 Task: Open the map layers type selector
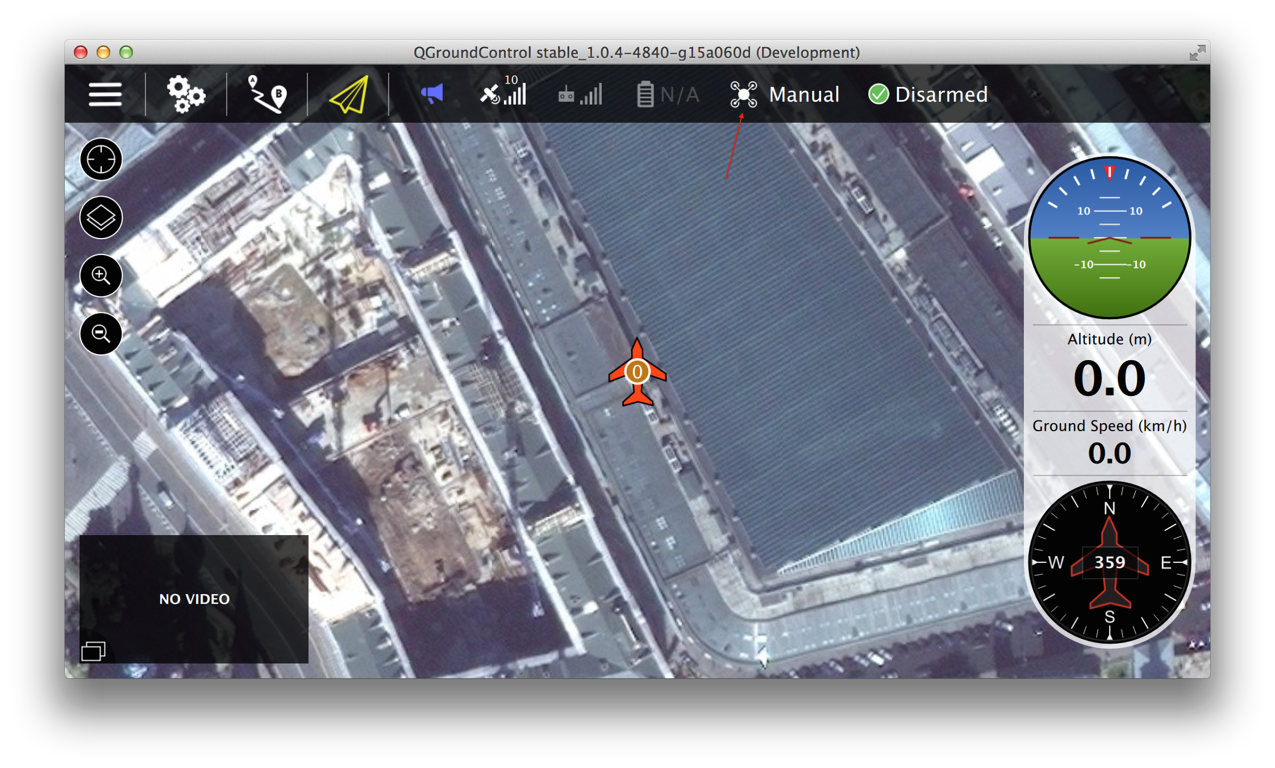[x=101, y=218]
